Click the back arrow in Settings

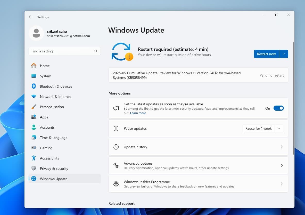pyautogui.click(x=31, y=17)
